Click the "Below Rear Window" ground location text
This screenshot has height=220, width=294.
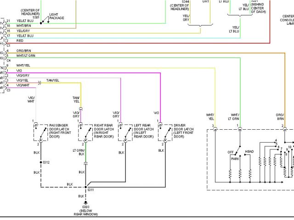tap(85, 212)
